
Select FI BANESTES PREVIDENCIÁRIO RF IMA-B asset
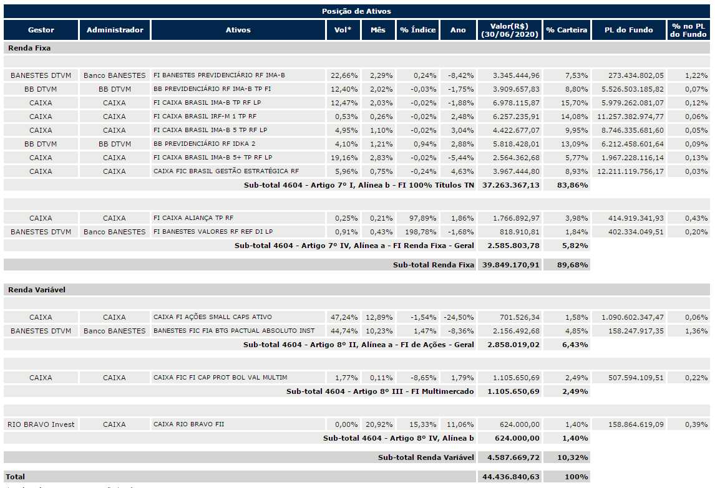[219, 75]
